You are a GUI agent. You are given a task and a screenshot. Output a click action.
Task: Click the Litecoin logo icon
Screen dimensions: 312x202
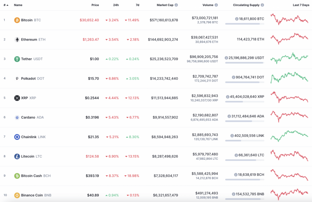click(17, 156)
